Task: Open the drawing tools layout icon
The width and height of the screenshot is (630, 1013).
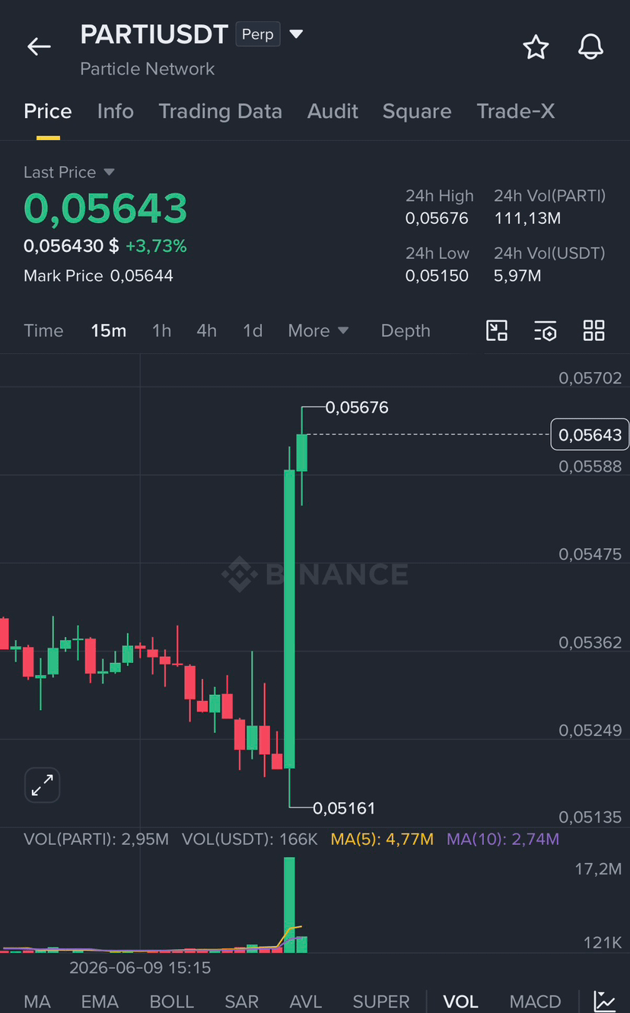Action: [x=497, y=330]
